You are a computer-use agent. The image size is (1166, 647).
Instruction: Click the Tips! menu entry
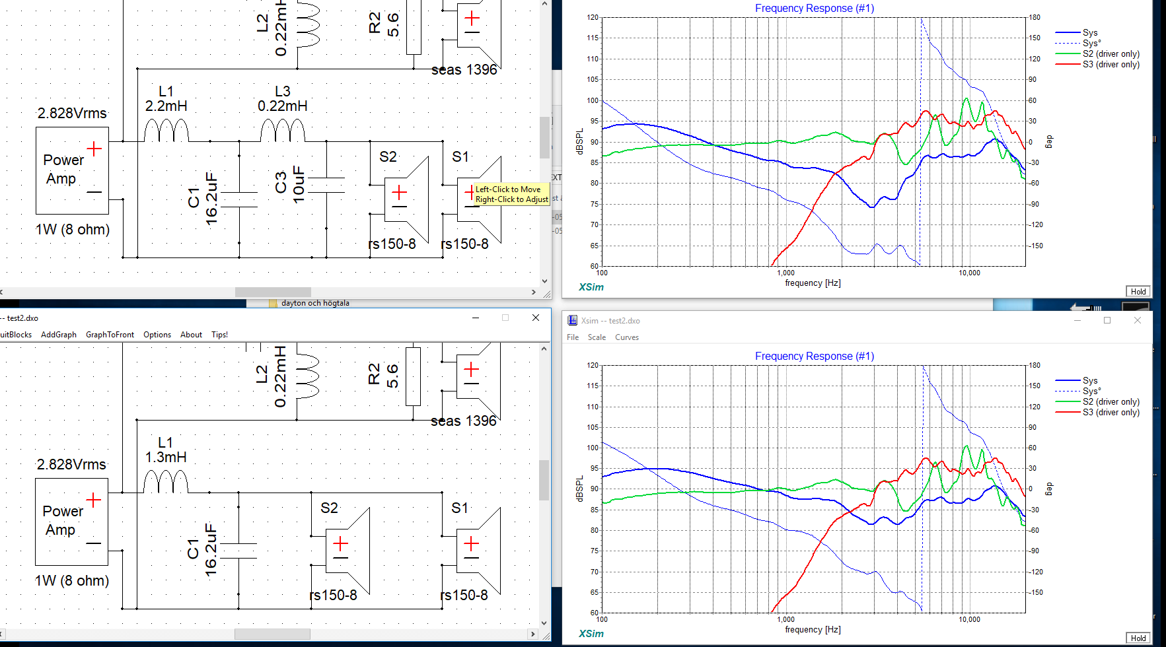pos(219,335)
